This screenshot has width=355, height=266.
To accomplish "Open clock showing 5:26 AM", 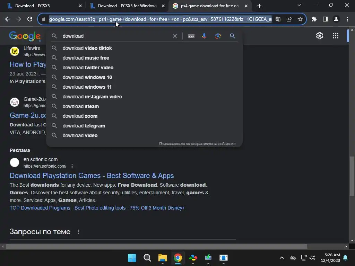I will point(330,258).
